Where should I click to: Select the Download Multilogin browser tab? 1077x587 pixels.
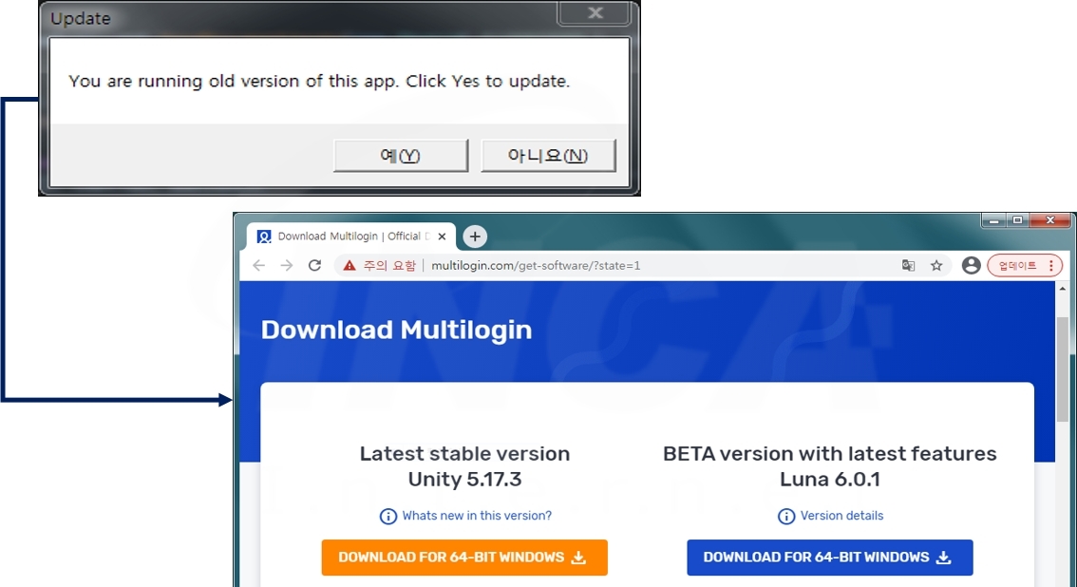(351, 237)
